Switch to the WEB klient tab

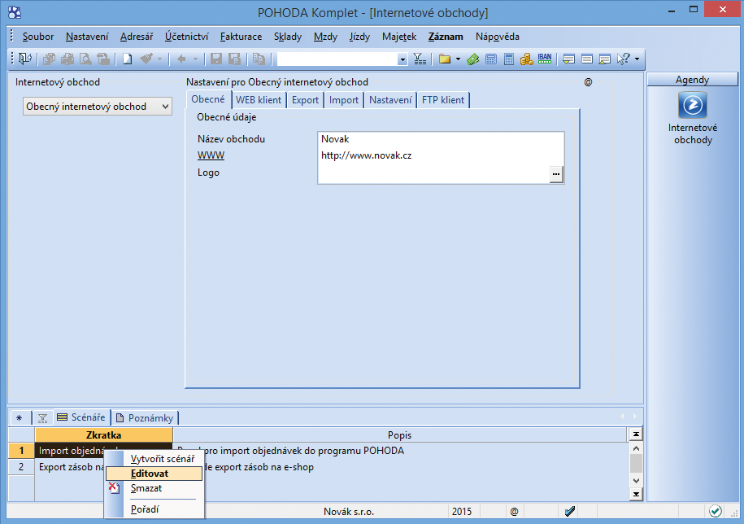[x=259, y=99]
